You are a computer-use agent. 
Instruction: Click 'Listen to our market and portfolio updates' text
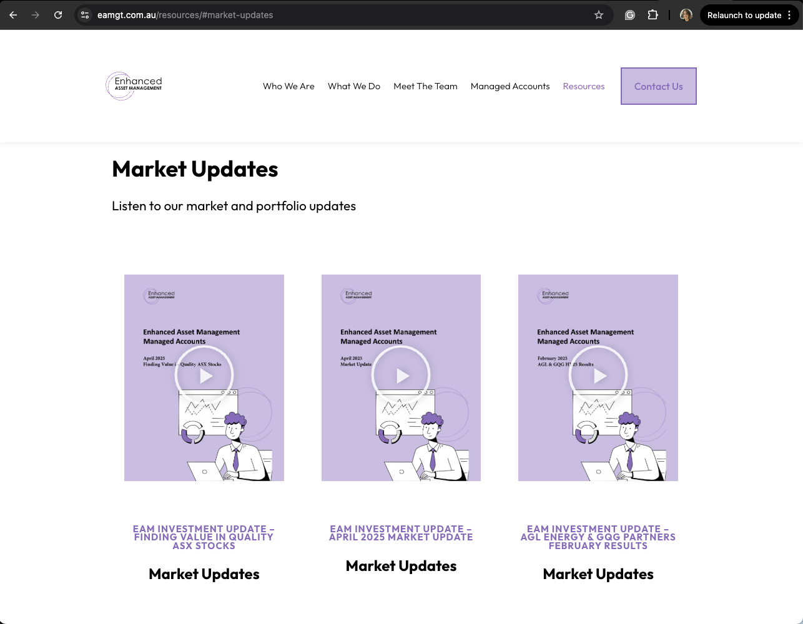(234, 206)
